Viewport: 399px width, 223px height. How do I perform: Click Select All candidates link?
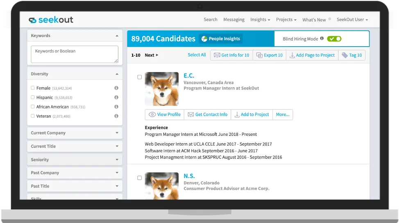[x=197, y=55]
